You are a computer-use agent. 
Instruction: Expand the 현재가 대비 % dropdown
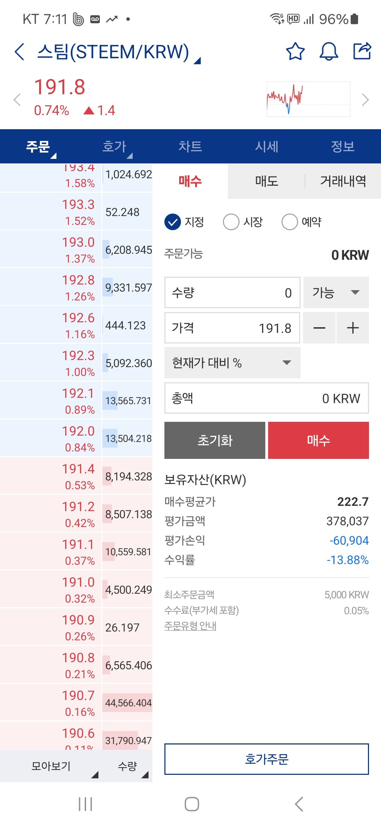232,363
